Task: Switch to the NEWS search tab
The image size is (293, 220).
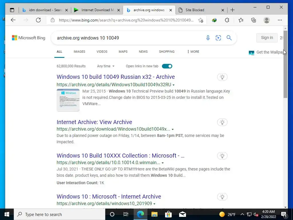Action: click(x=143, y=52)
